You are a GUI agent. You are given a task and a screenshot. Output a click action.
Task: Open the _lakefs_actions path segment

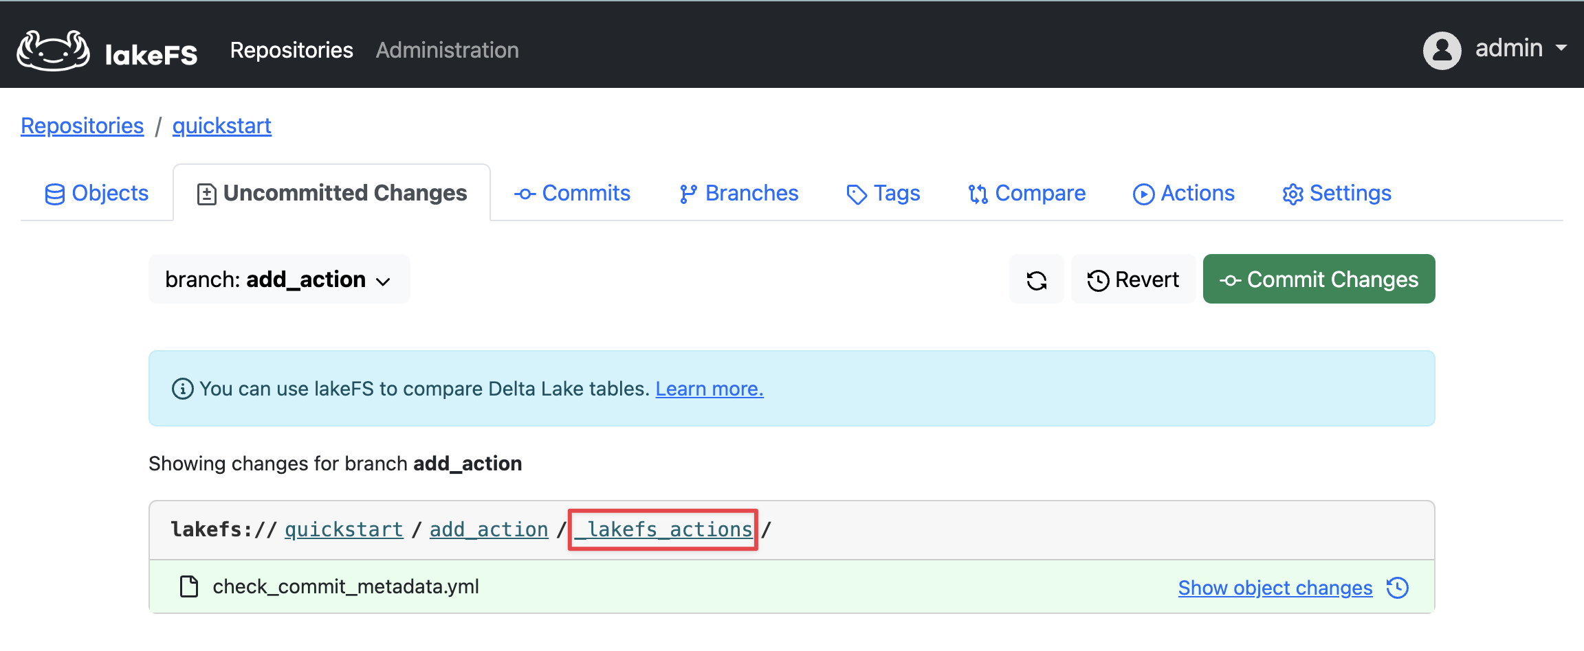click(x=662, y=529)
